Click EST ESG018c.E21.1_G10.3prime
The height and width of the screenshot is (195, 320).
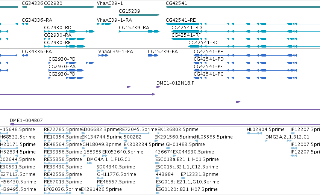(x=188, y=182)
